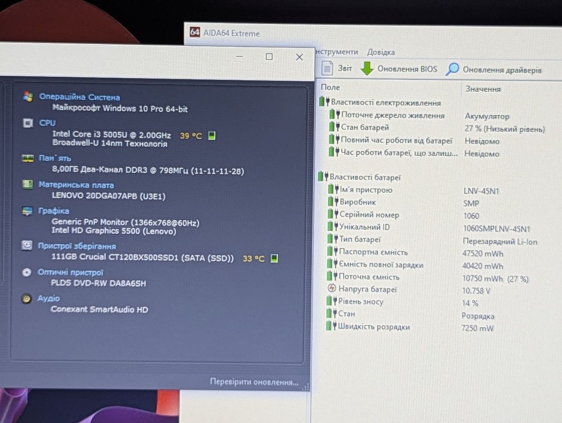Click the icon beside Рівень зносу row

[x=332, y=301]
